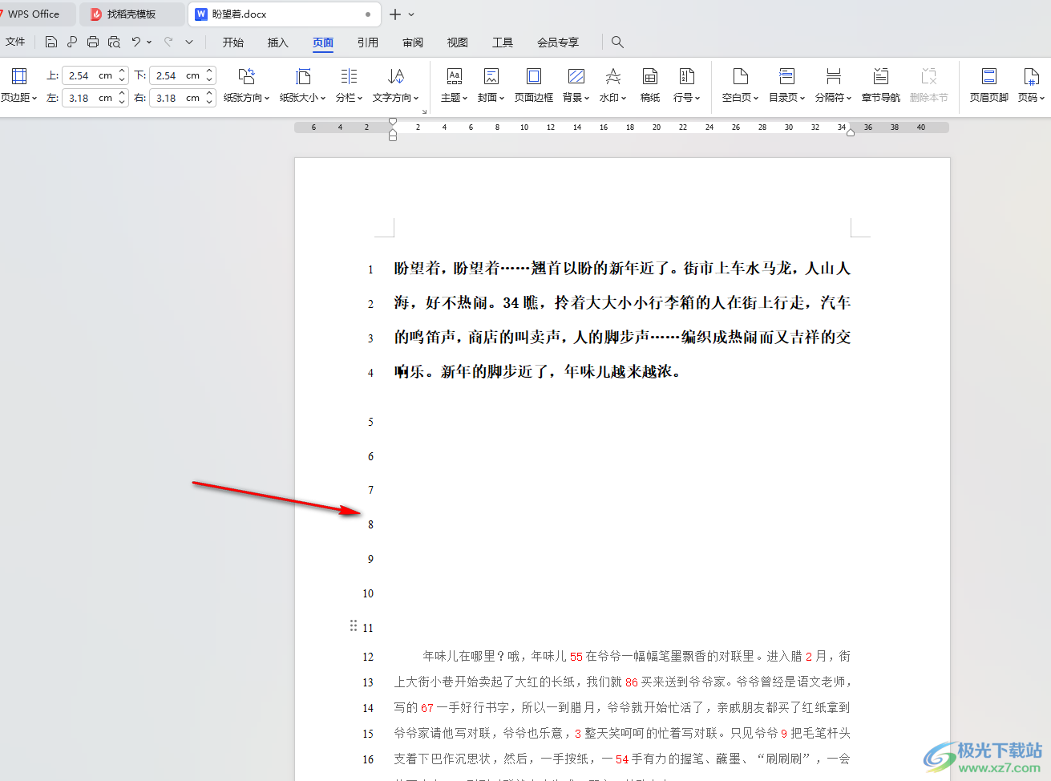Screen dimensions: 1051x781
Task: Adjust bottom margin with stepper arrows
Action: click(209, 75)
